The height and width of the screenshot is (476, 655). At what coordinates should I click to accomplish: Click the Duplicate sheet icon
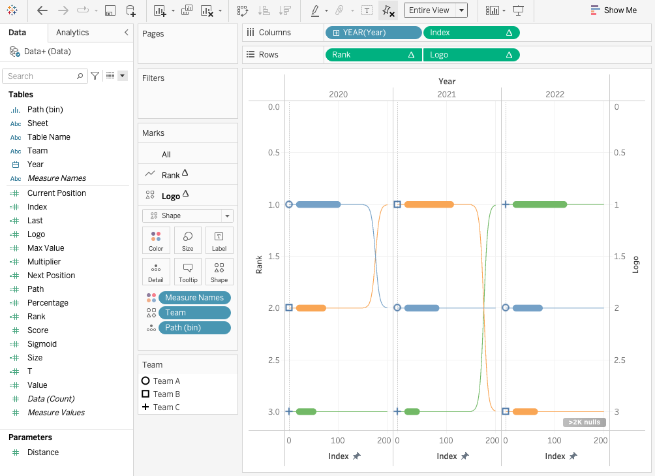(x=187, y=10)
